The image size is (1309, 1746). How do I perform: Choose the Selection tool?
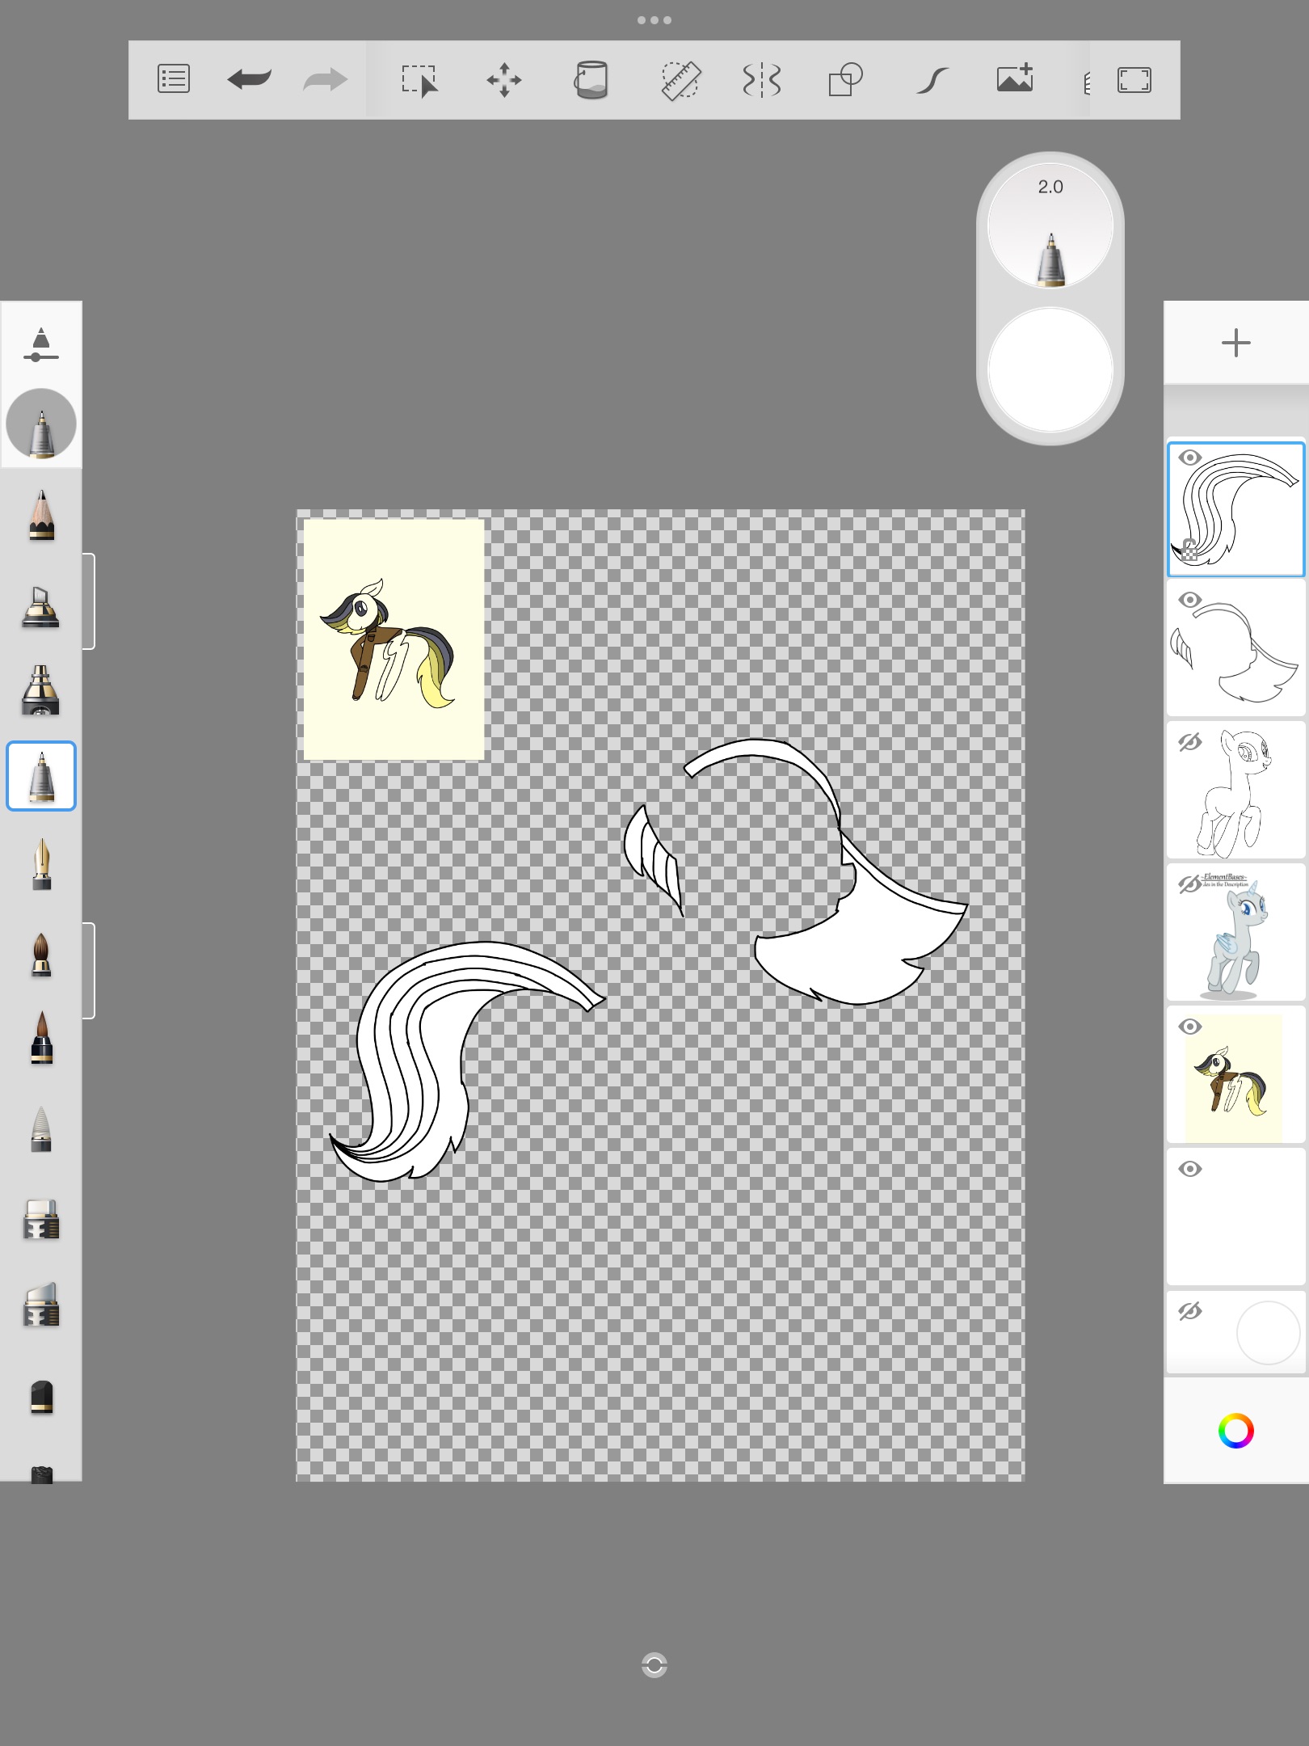pyautogui.click(x=420, y=81)
